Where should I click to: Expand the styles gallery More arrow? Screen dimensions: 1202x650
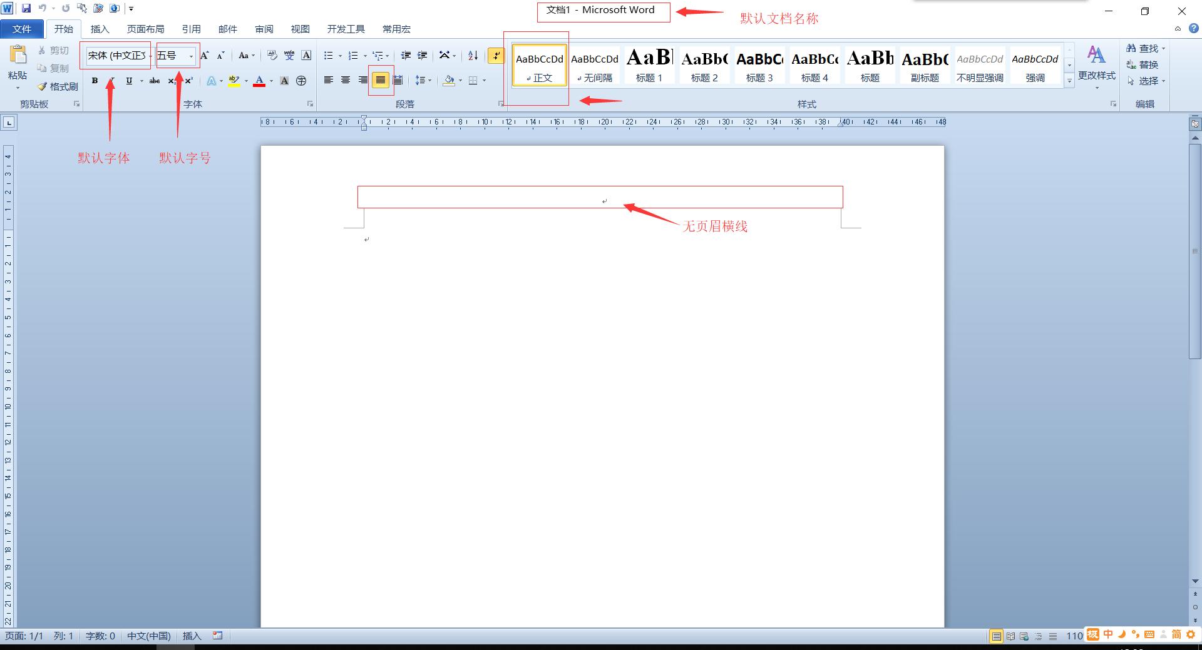pyautogui.click(x=1069, y=81)
